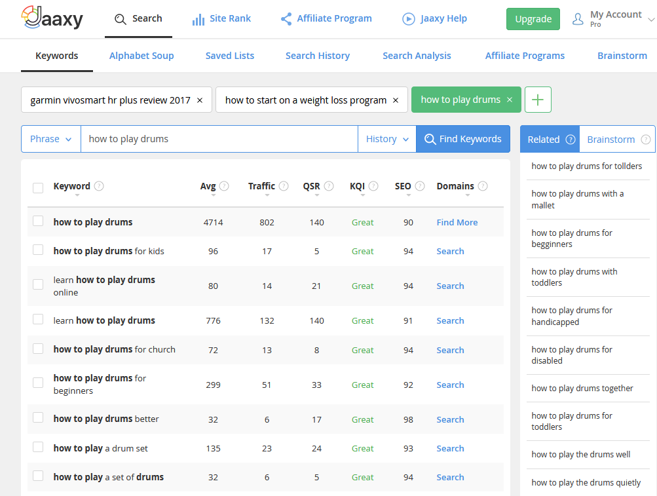Sort by Domains column arrow
The width and height of the screenshot is (657, 496).
pos(468,195)
